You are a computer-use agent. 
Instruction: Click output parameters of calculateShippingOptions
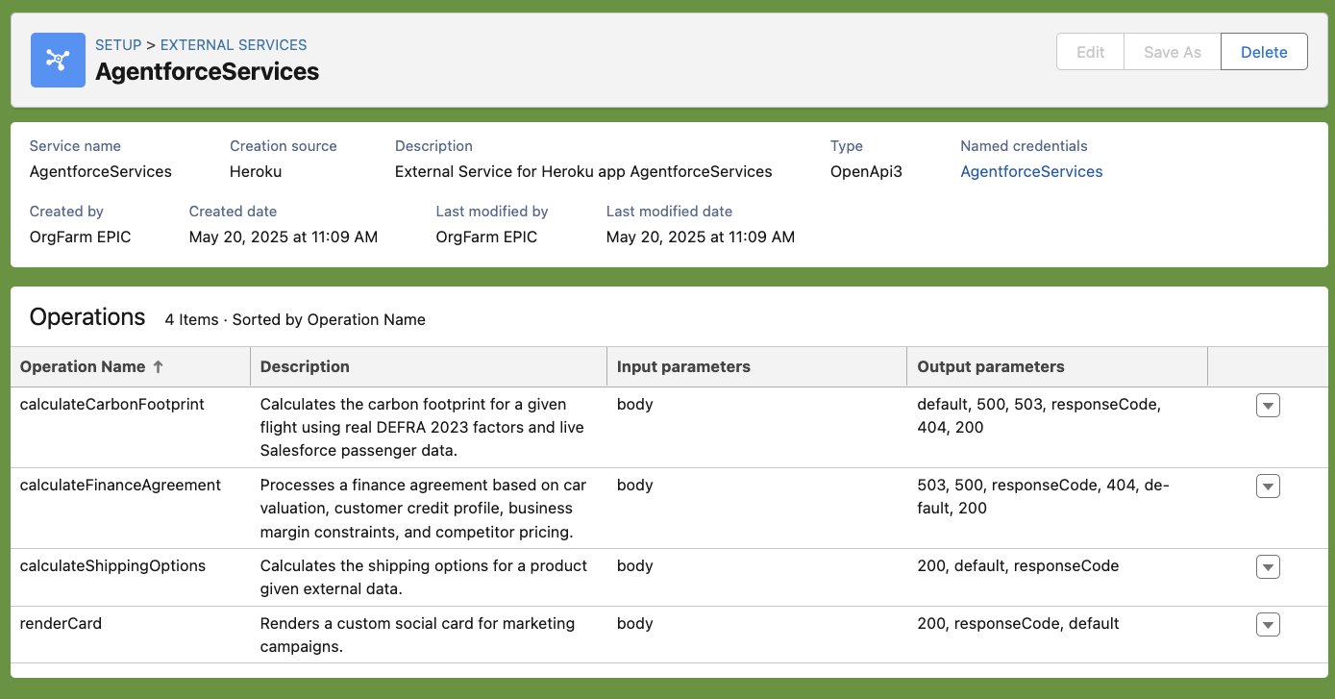1018,565
